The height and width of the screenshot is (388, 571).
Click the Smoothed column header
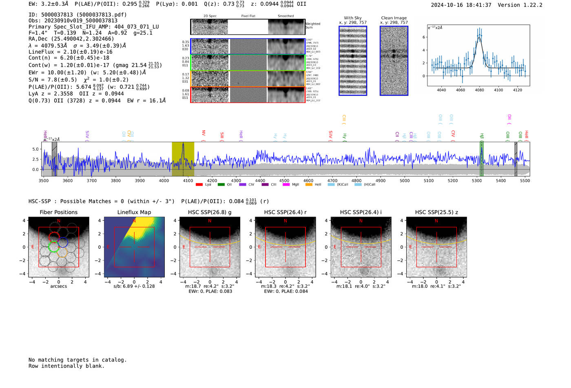click(285, 16)
